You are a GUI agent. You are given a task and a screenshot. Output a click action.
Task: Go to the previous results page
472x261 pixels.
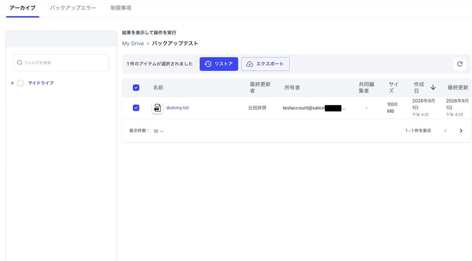click(x=446, y=130)
